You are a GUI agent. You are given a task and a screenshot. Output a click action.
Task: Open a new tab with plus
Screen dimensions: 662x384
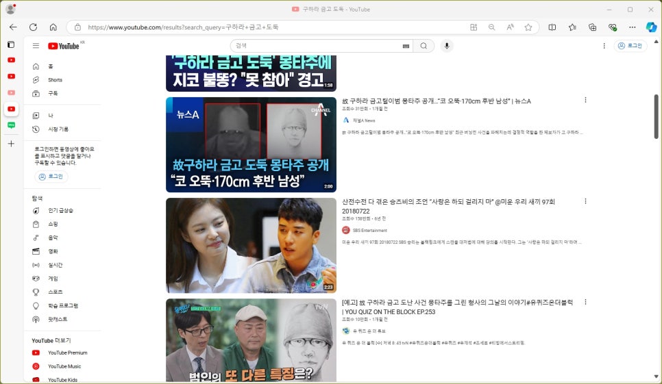pyautogui.click(x=12, y=144)
